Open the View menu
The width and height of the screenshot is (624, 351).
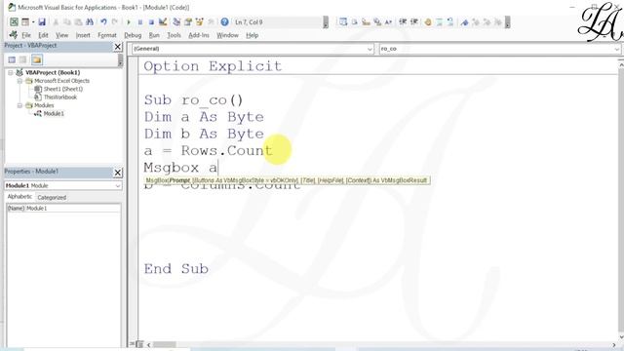point(61,35)
